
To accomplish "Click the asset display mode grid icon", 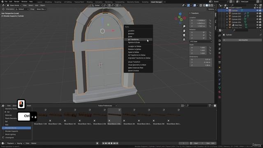I will tap(182, 106).
